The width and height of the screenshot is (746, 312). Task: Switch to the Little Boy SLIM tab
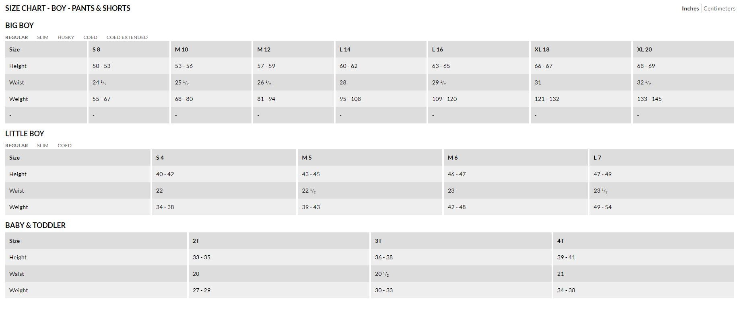[x=43, y=146]
